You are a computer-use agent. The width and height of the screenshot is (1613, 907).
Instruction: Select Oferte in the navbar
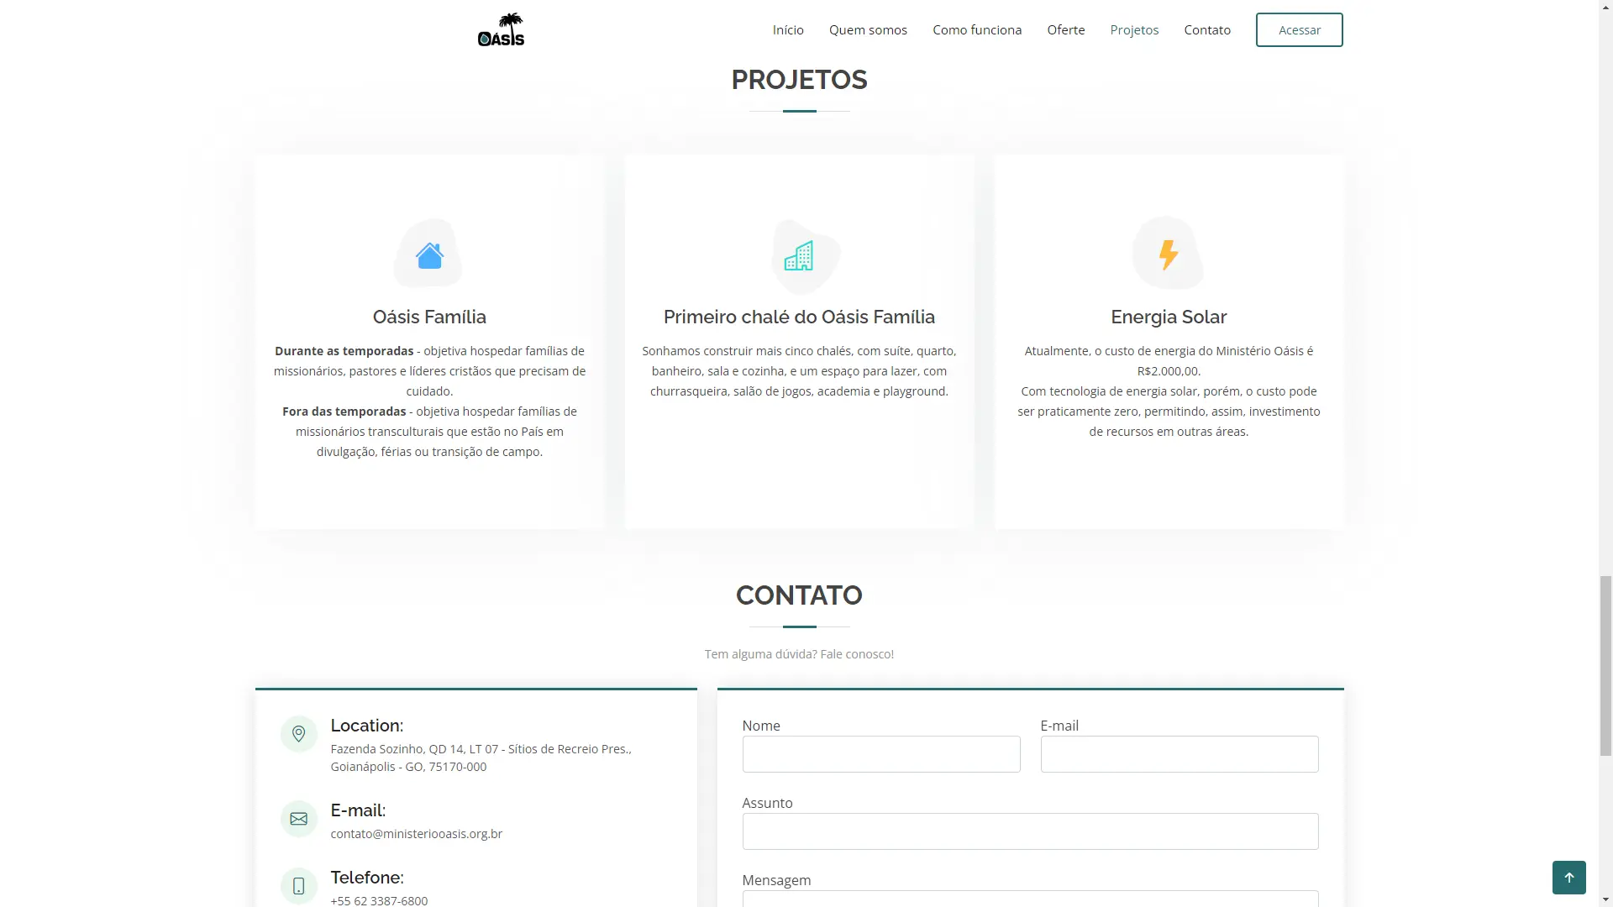1065,30
